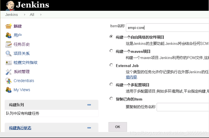Click the 系统管理 tools icon
Image resolution: width=209 pixels, height=138 pixels.
(x=9, y=72)
